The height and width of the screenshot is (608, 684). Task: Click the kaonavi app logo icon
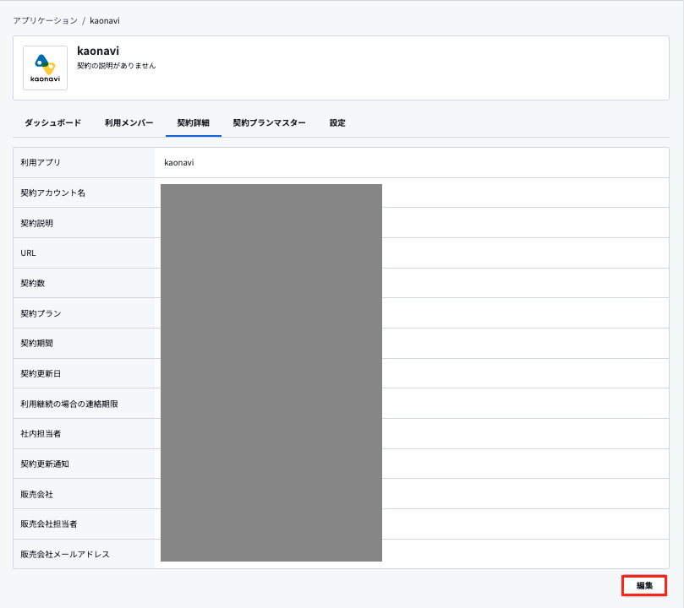(45, 68)
